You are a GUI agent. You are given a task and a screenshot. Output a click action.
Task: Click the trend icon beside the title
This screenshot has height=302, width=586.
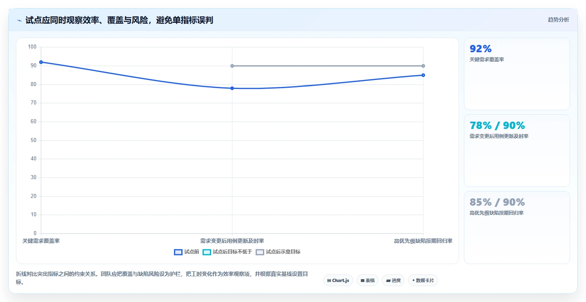pos(19,20)
